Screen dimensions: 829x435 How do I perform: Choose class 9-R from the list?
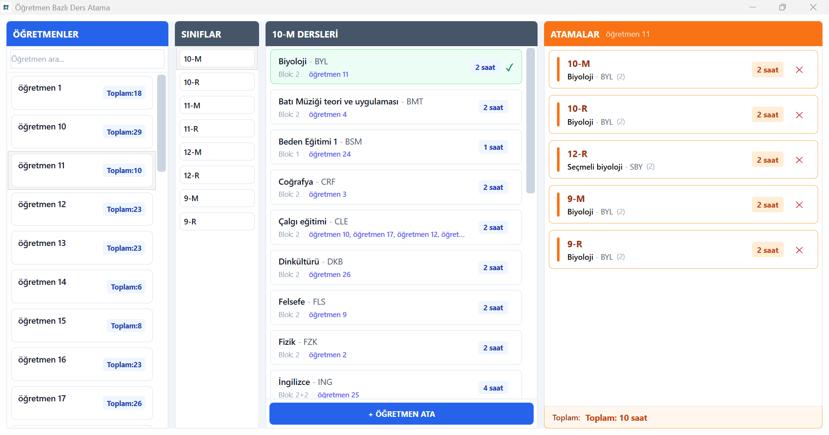click(x=217, y=221)
